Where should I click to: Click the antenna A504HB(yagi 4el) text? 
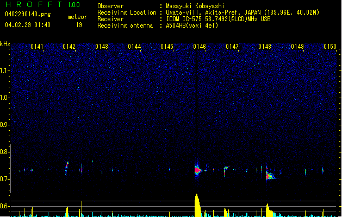[192, 25]
